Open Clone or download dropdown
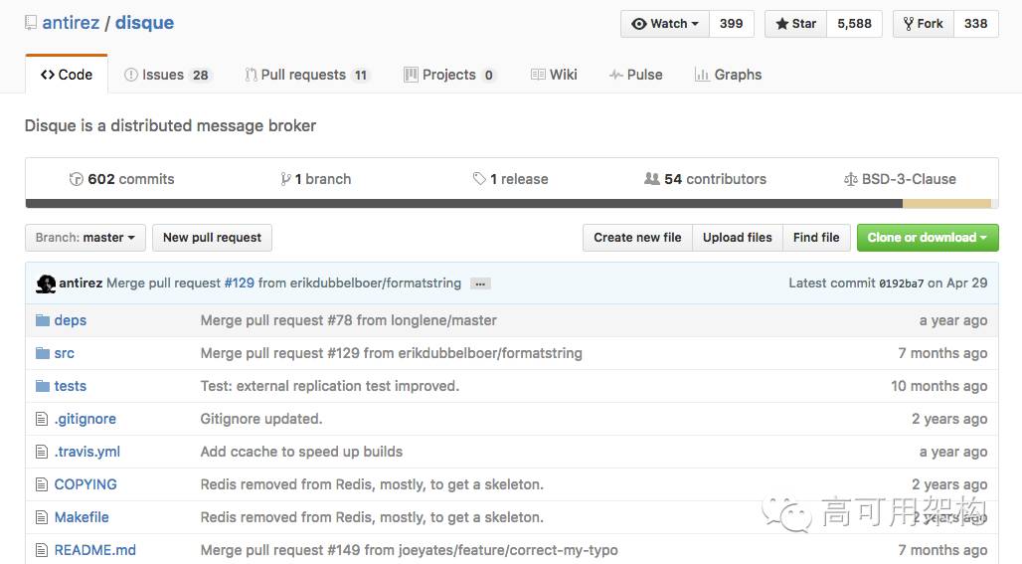The width and height of the screenshot is (1022, 564). tap(928, 238)
